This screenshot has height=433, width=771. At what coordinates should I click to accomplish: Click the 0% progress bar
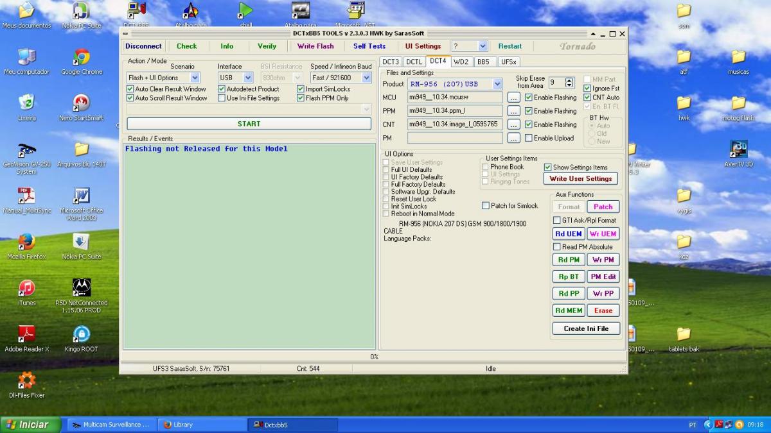374,357
